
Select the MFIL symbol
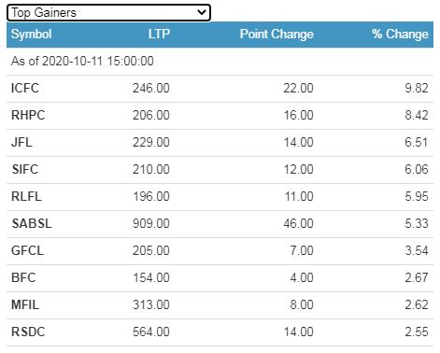[25, 304]
